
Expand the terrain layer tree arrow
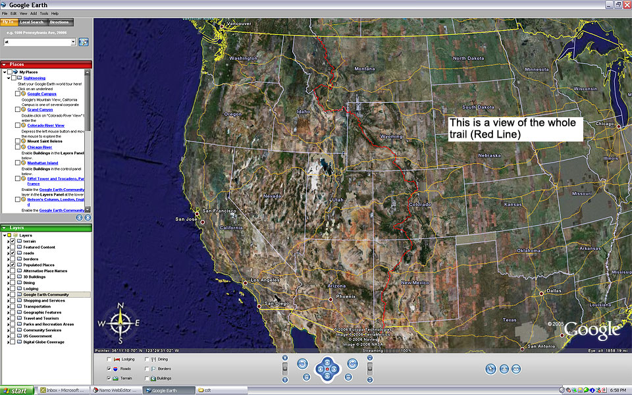click(x=9, y=241)
